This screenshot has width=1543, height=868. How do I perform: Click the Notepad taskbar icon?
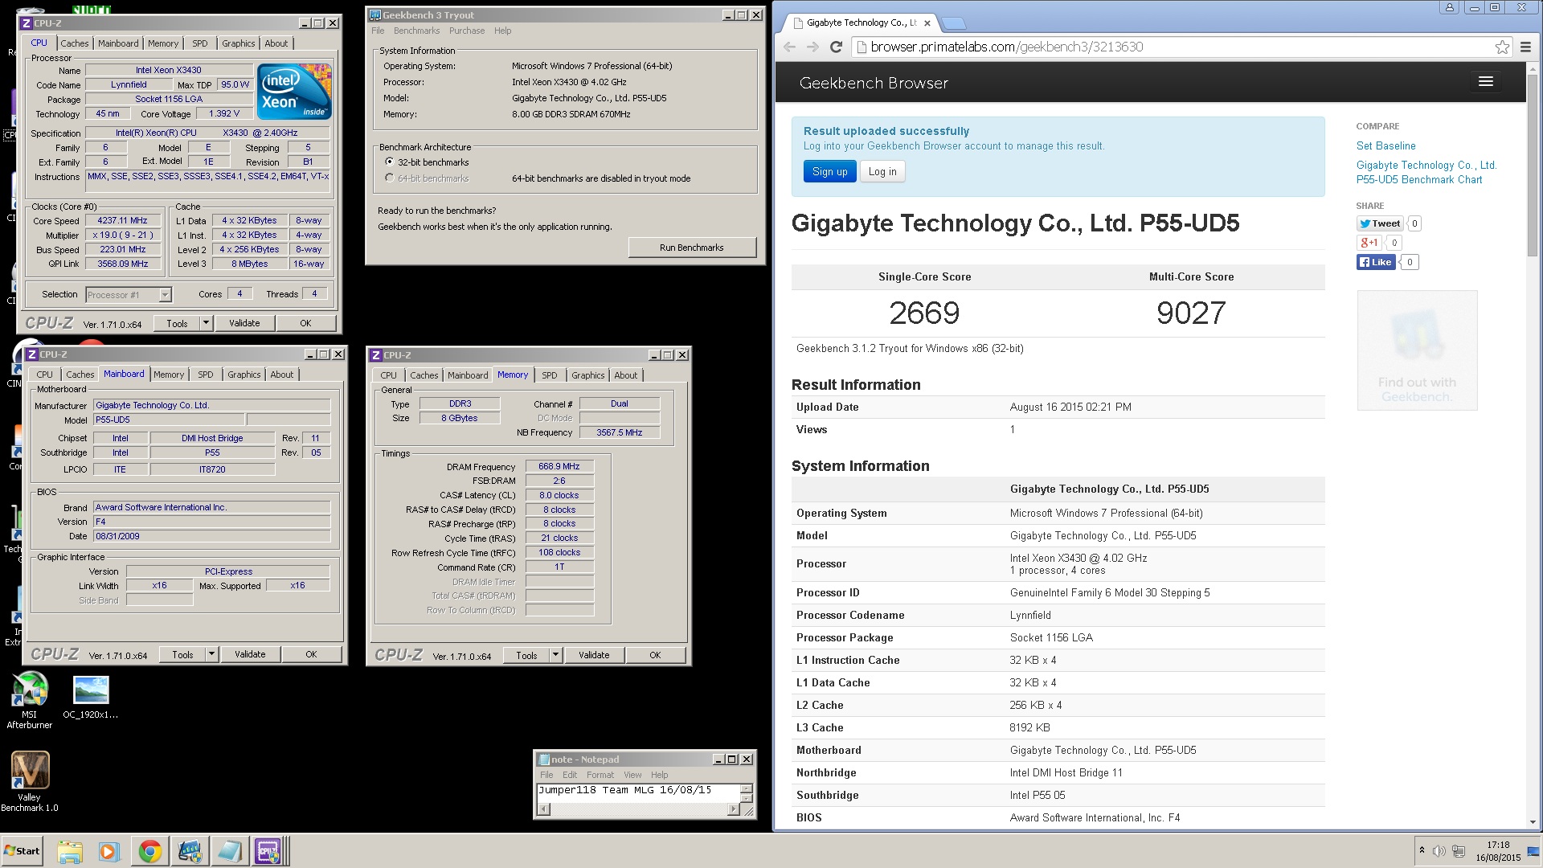[x=229, y=851]
